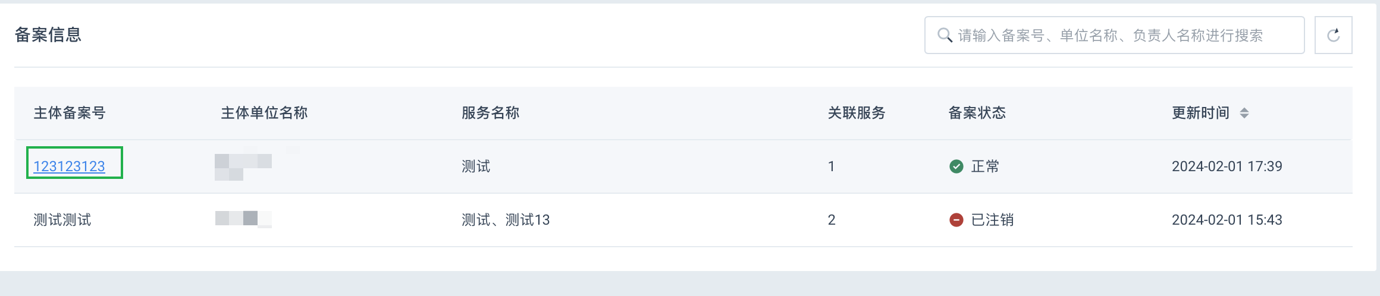Click the 2024-02-01 15:43 timestamp cell

point(1227,220)
